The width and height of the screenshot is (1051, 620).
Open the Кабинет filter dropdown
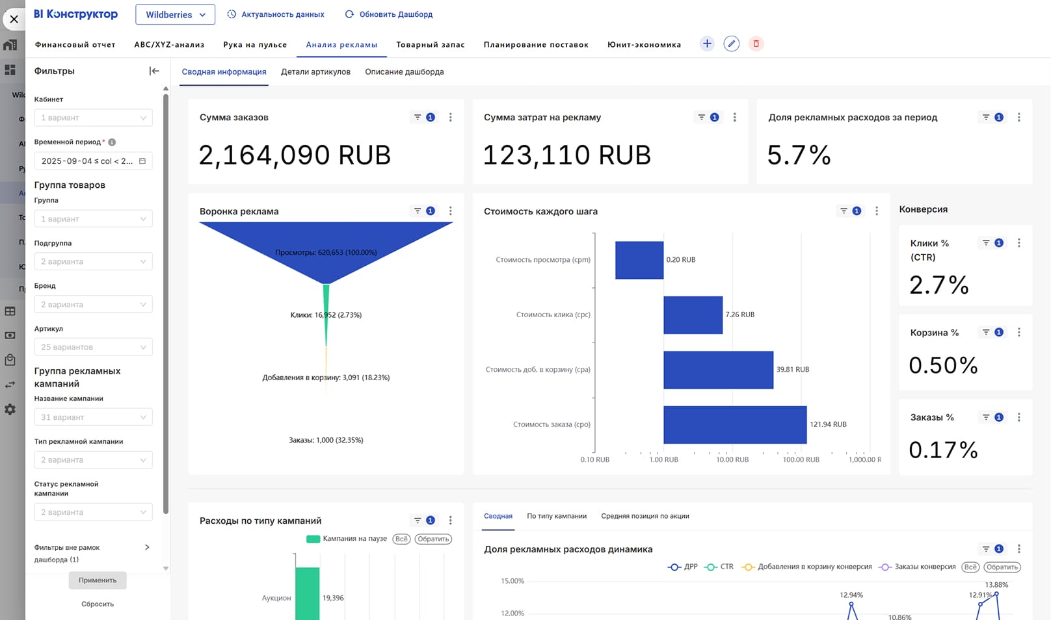click(x=93, y=118)
